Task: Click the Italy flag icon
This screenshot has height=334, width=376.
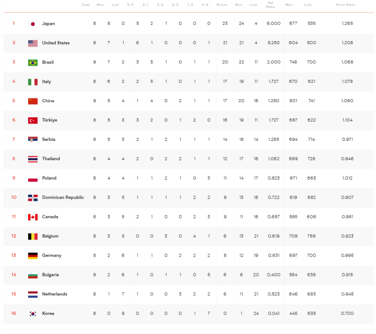Action: tap(33, 82)
